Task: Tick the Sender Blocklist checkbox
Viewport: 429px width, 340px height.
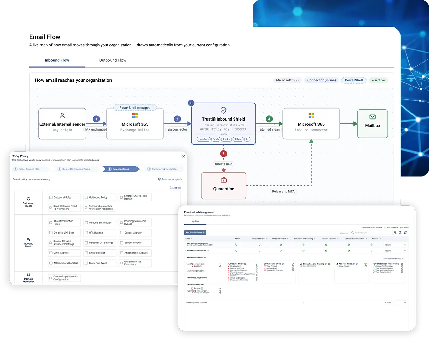Action: [x=121, y=243]
